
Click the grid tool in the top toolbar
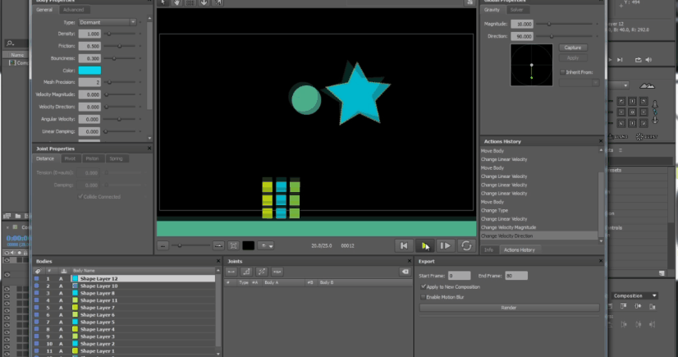pyautogui.click(x=190, y=2)
